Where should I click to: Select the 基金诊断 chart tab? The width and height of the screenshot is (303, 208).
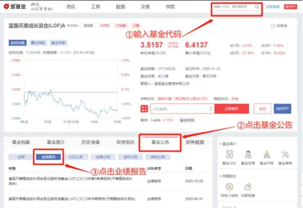58,43
